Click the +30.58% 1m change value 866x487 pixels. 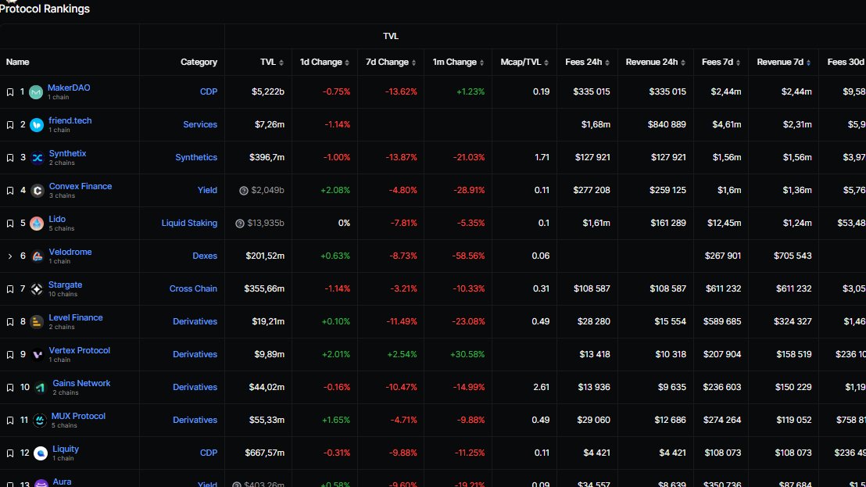tap(467, 354)
